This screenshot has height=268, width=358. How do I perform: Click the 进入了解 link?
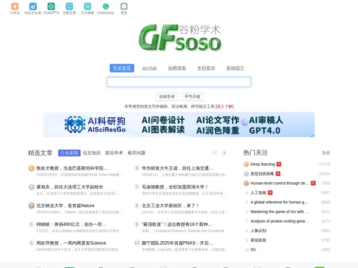tap(224, 107)
